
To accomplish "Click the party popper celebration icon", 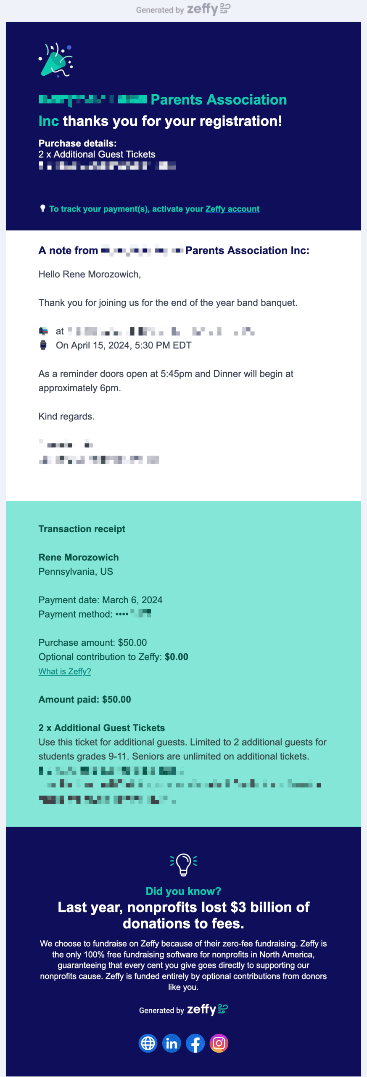I will (56, 61).
